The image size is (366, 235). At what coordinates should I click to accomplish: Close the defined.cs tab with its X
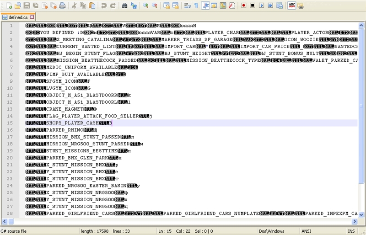click(x=32, y=17)
